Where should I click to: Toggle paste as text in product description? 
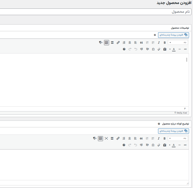point(165,49)
